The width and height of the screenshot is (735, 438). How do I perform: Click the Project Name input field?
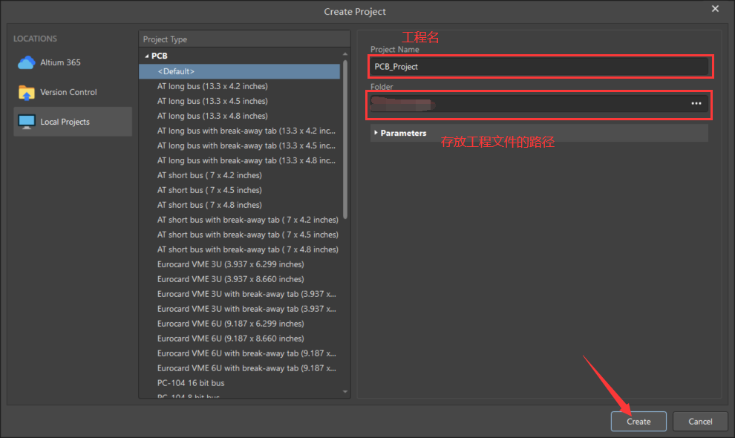click(x=539, y=67)
